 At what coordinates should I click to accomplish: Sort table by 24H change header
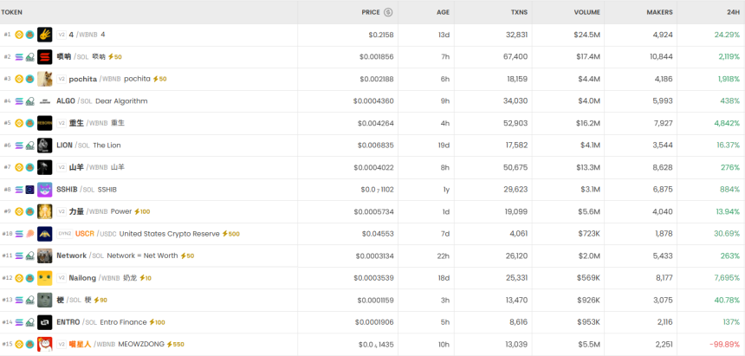(733, 12)
